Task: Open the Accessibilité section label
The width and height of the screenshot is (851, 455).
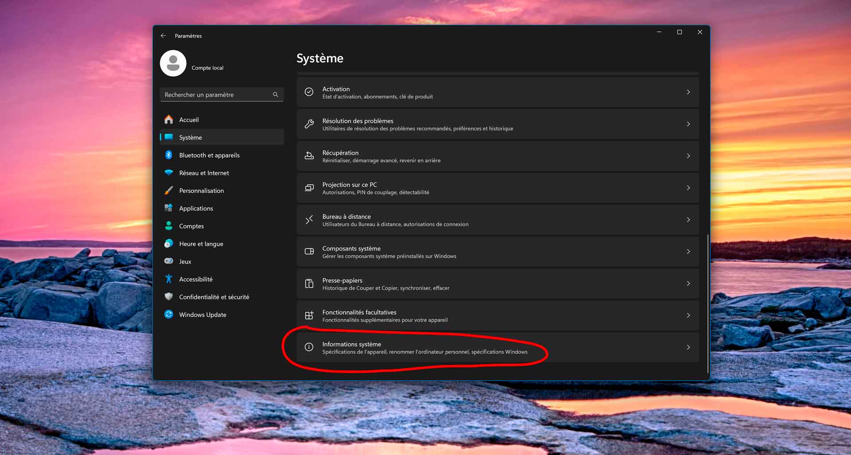Action: [x=195, y=279]
